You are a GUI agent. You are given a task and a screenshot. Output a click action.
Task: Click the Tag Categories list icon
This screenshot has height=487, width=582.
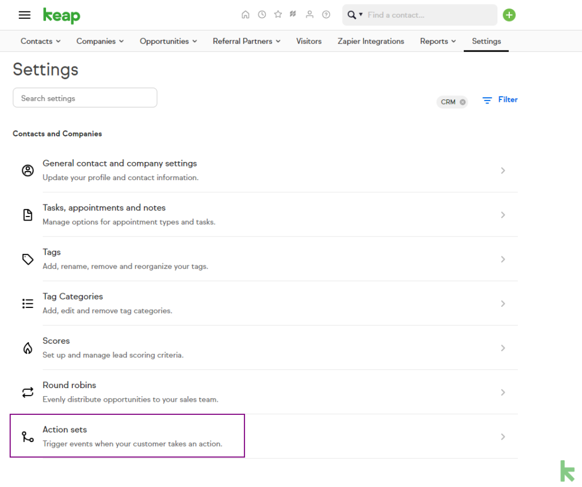[x=28, y=303]
